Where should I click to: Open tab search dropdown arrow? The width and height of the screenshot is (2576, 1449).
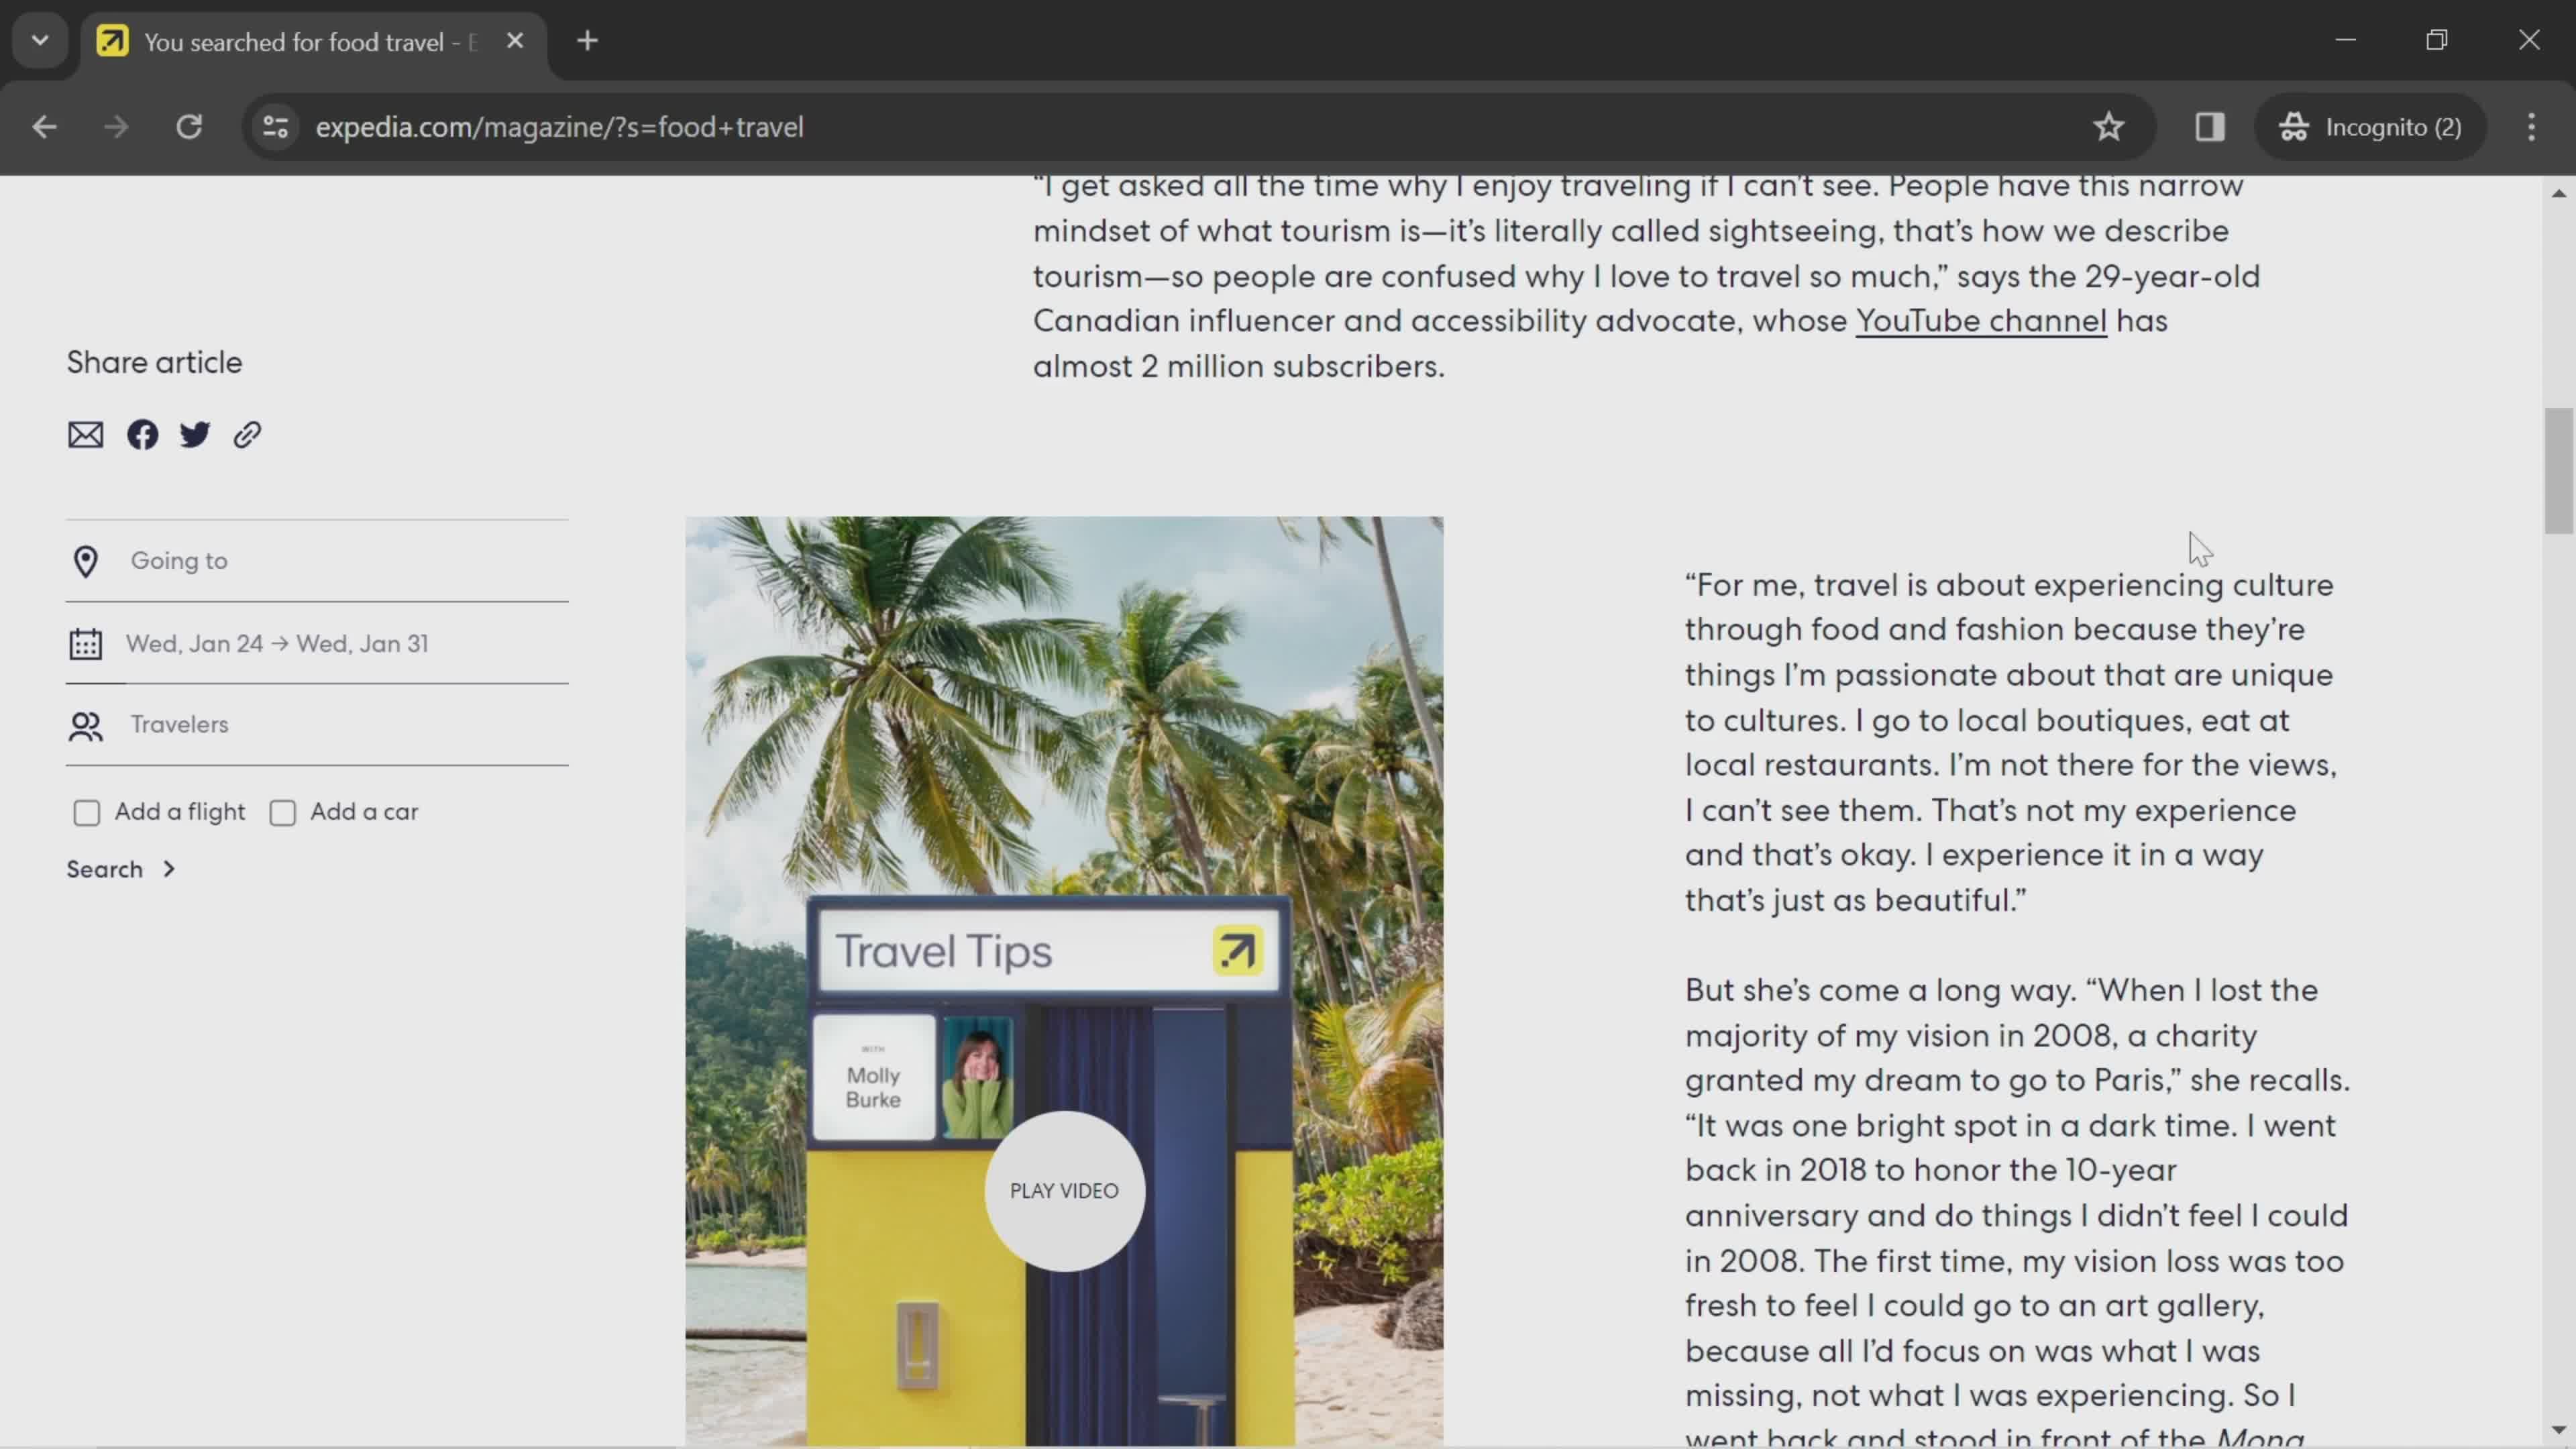[40, 41]
